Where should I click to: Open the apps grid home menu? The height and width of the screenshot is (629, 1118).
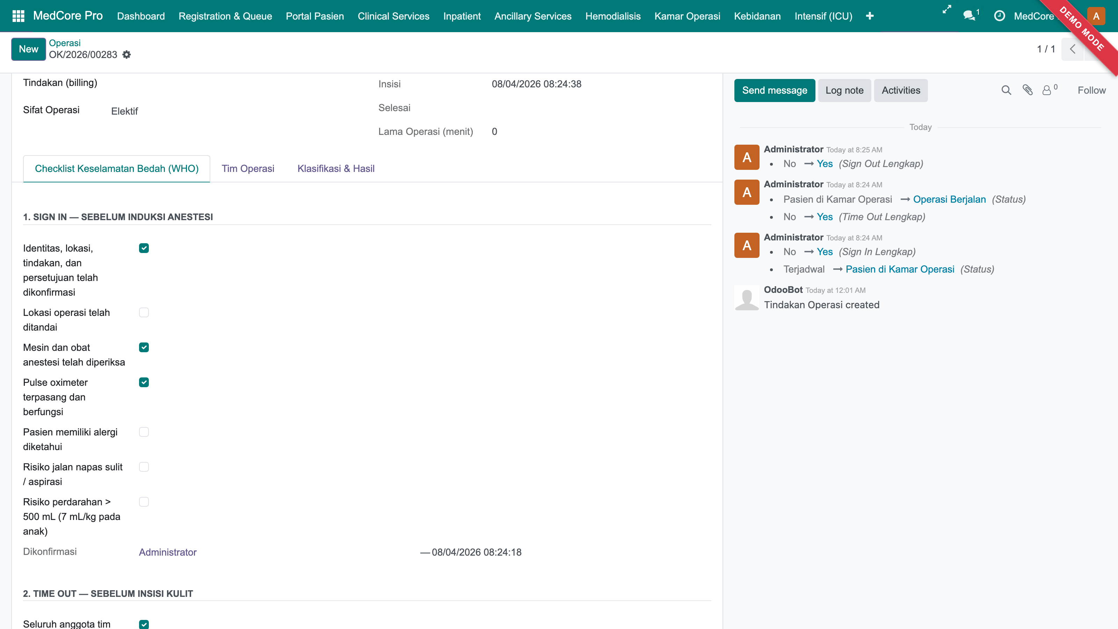tap(18, 16)
